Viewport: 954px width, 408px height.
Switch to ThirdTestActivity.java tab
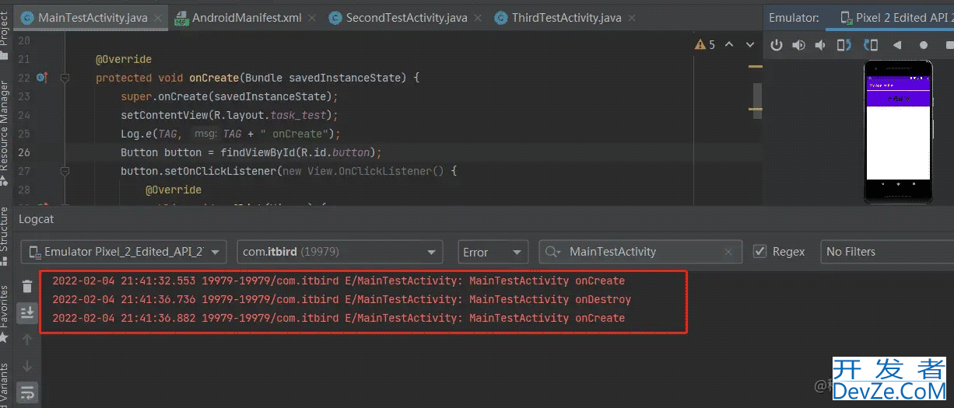pos(566,17)
